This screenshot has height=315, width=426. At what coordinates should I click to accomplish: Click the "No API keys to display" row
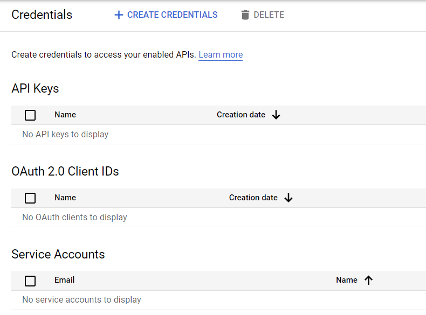(65, 135)
